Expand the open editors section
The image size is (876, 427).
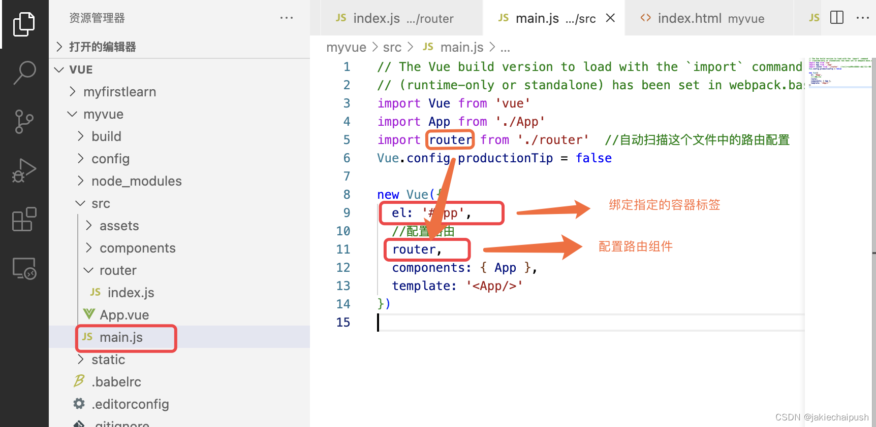pos(179,47)
